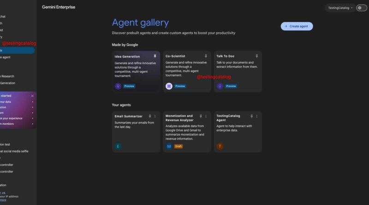369x205 pixels.
Task: Click the Preview badge on Talk To Doc
Action: coord(231,86)
